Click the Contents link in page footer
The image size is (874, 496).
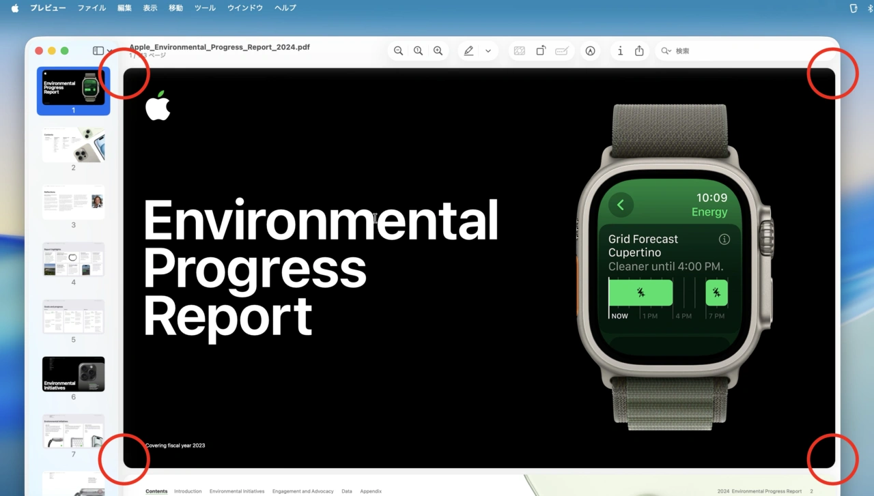(x=156, y=491)
